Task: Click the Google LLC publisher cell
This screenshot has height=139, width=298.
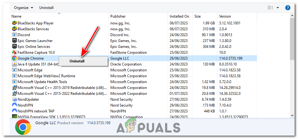Action: (x=120, y=58)
